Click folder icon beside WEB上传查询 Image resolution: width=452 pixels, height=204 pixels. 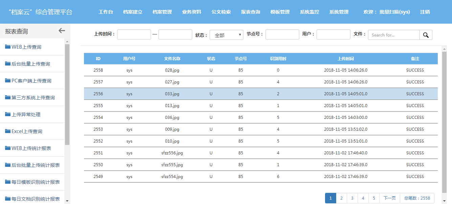pyautogui.click(x=8, y=47)
